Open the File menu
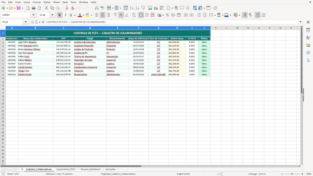This screenshot has width=313, height=176. pyautogui.click(x=3, y=2)
